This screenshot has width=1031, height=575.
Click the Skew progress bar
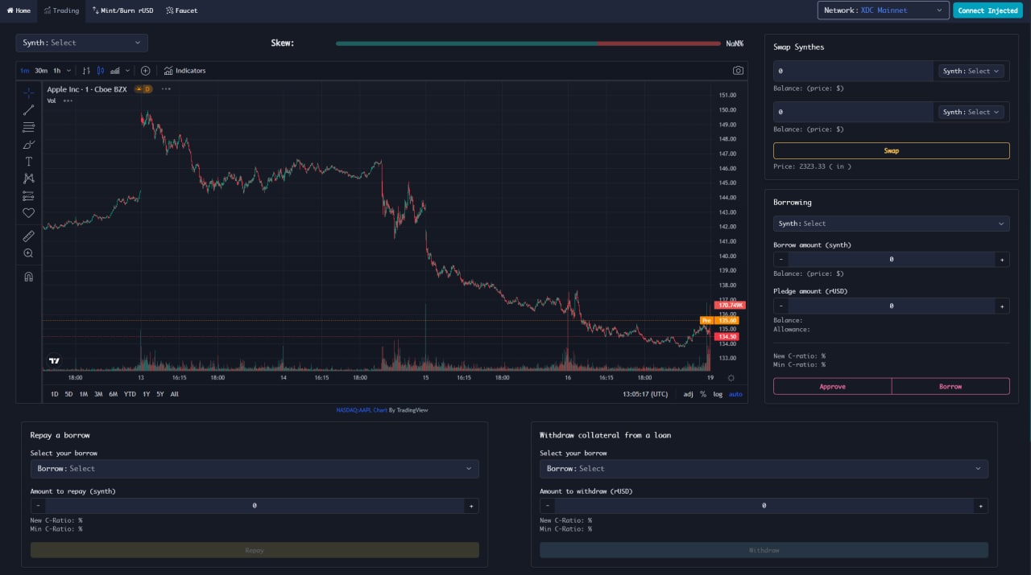(528, 43)
